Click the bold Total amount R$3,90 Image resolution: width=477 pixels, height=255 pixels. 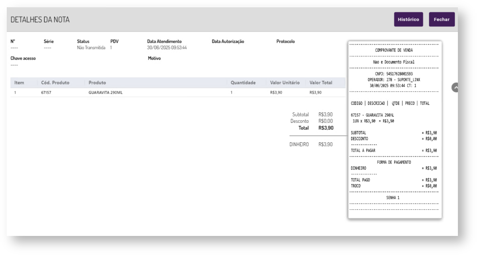coord(326,128)
